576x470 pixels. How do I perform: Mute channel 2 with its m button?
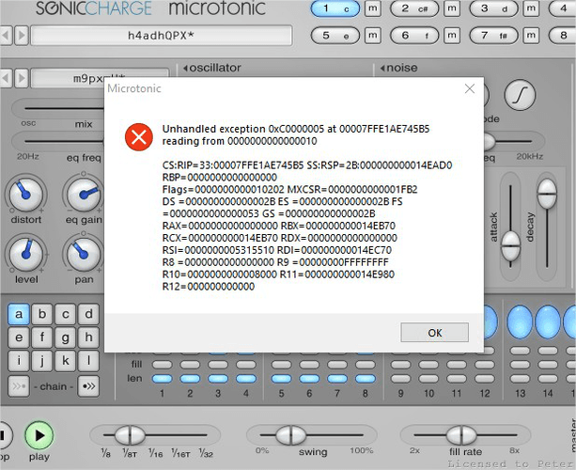tap(452, 8)
